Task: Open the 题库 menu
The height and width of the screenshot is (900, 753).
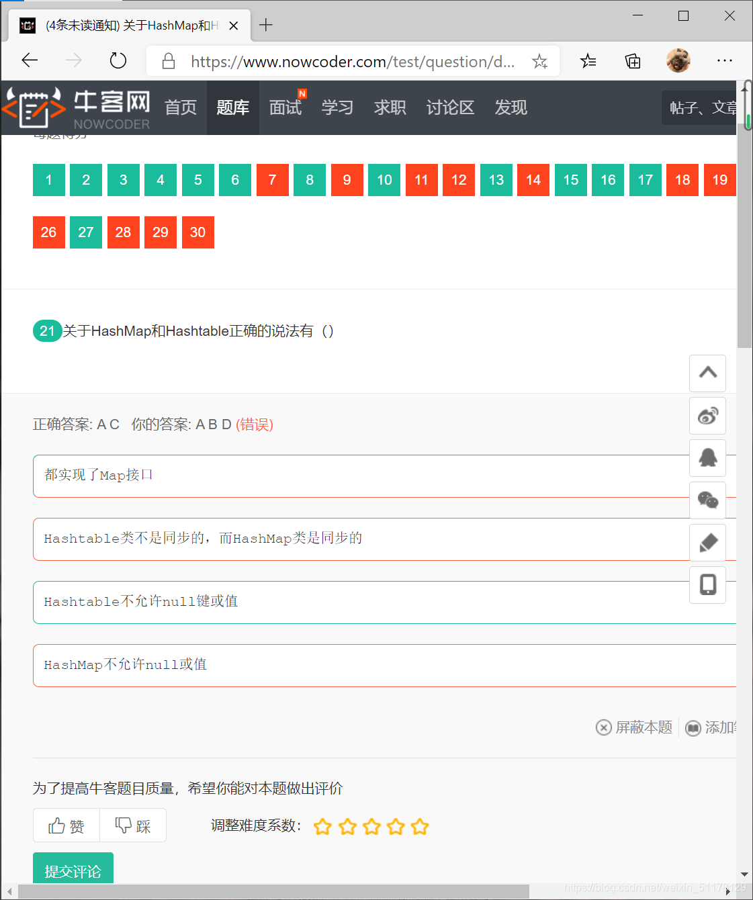Action: [x=233, y=107]
